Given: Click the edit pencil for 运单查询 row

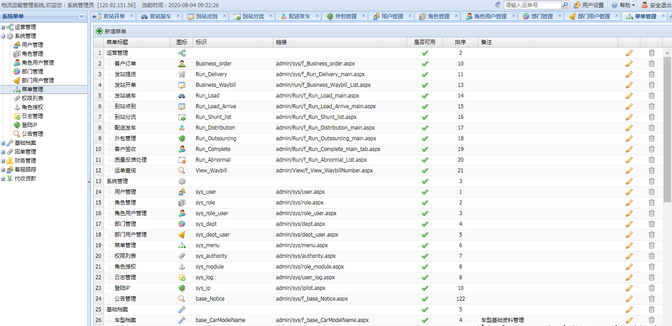Looking at the screenshot, I should (629, 171).
